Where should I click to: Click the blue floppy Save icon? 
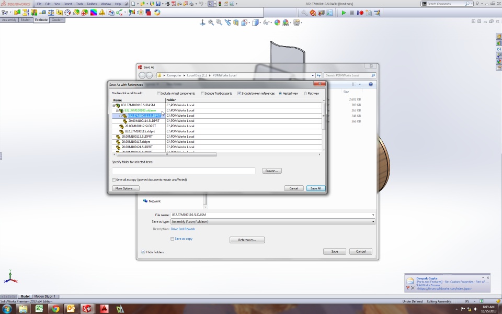[x=158, y=4]
